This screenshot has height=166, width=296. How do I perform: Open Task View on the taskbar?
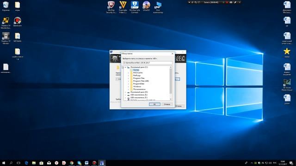point(18,163)
